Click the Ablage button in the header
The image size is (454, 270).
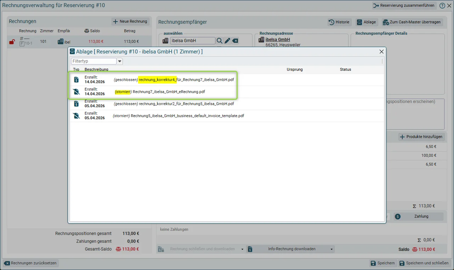pos(366,22)
